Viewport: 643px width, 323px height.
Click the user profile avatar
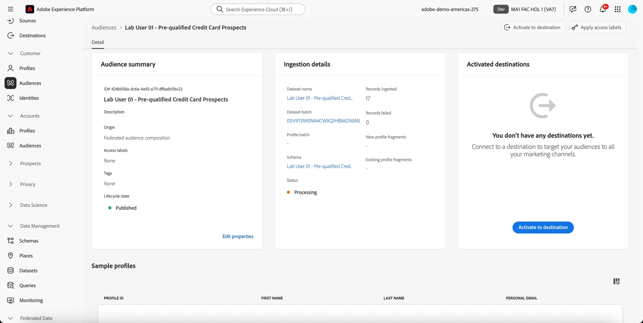click(x=633, y=9)
